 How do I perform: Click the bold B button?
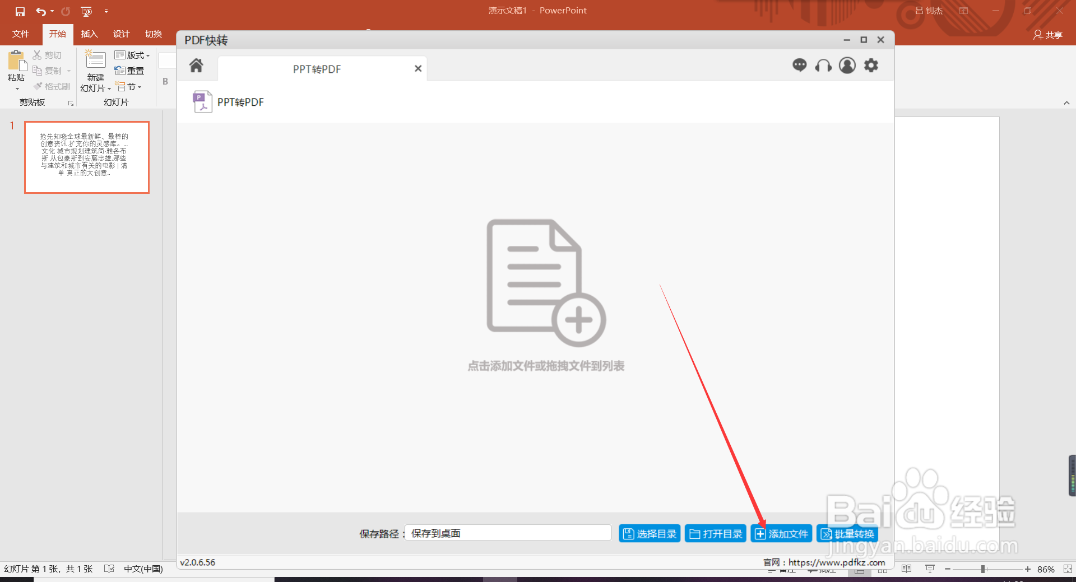click(x=165, y=81)
